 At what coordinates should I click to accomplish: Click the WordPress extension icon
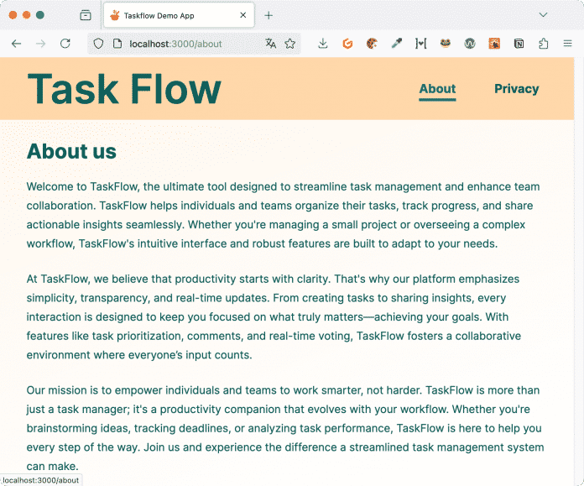470,44
